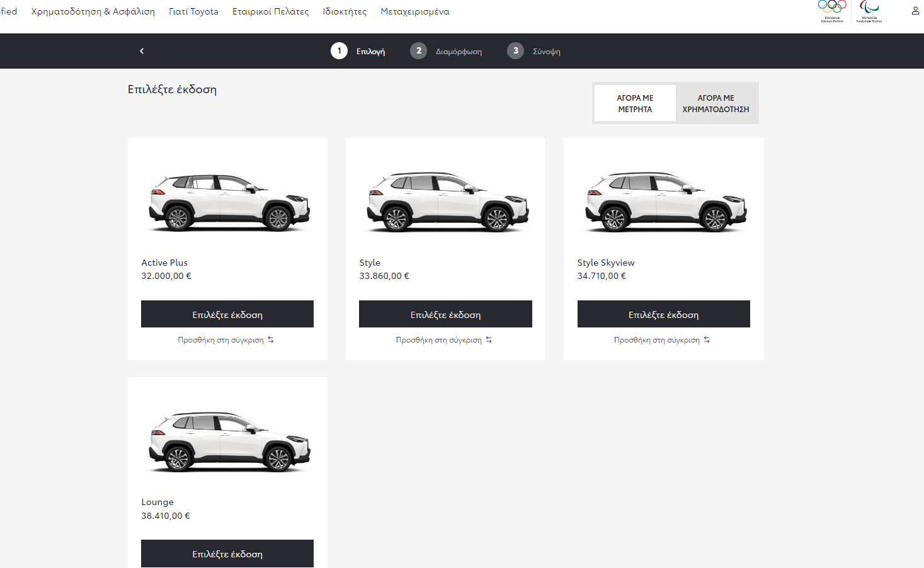Open the user account icon

coord(915,11)
